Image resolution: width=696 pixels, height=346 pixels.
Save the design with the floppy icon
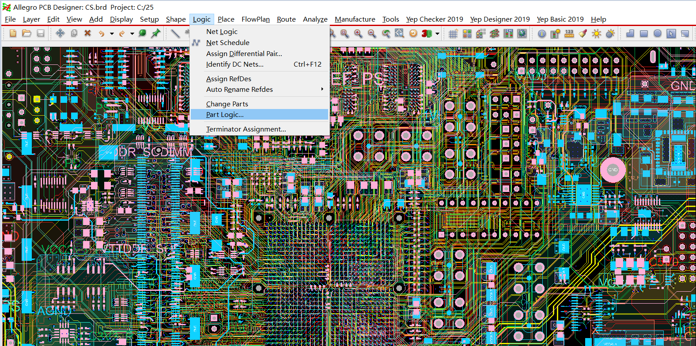point(40,34)
